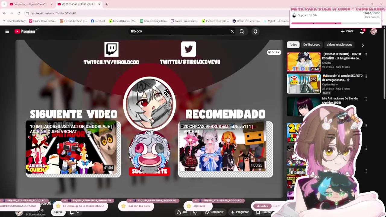
Task: Open Twitch Token Generator bookmark
Action: (x=184, y=21)
